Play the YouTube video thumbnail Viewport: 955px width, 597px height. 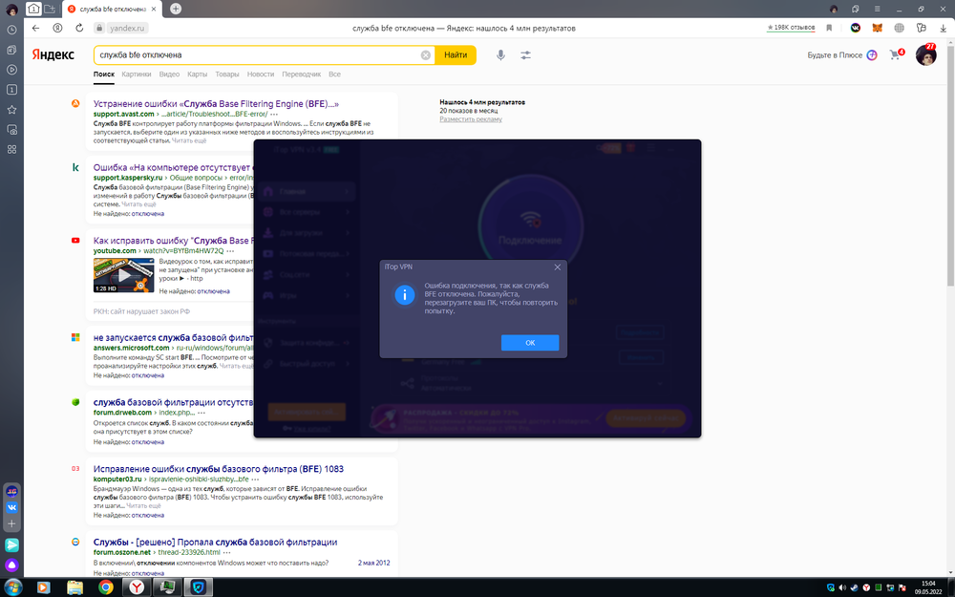tap(123, 275)
